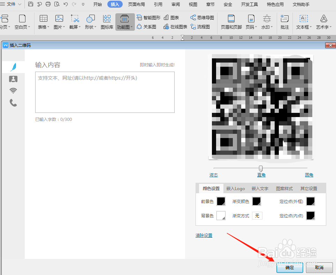
Task: Pick the 背景色 background color swatch
Action: [221, 216]
